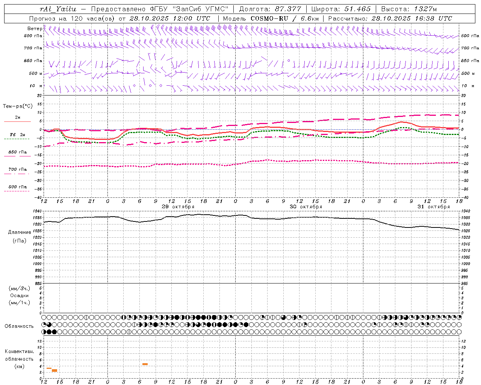Click the '500 гПа' entry in temperature legend
This screenshot has height=385, width=481.
(18, 187)
